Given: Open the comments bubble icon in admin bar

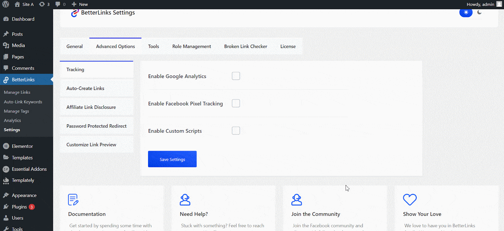Looking at the screenshot, I should [58, 4].
